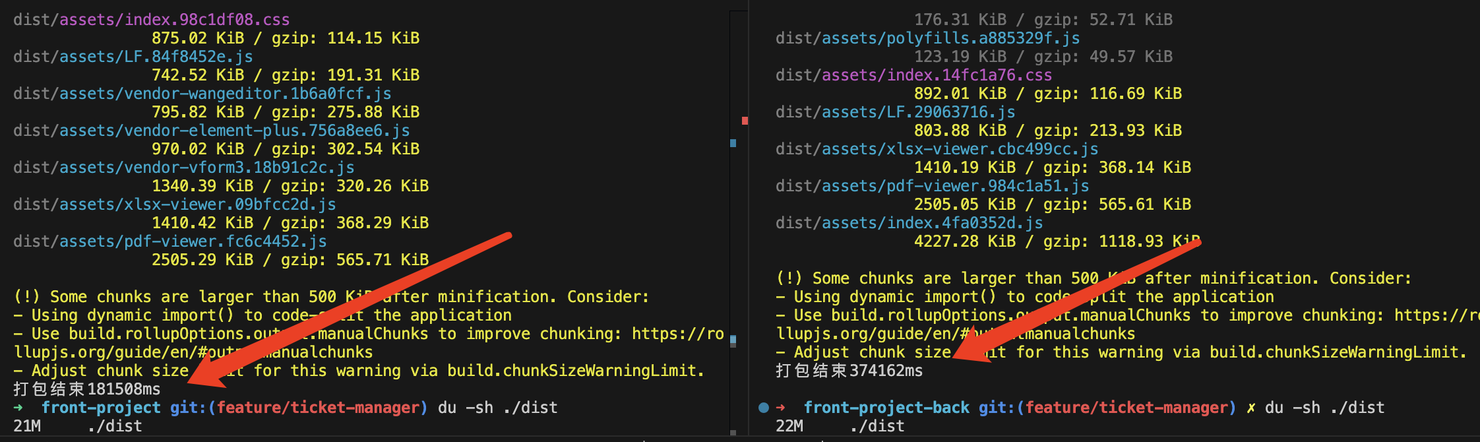This screenshot has width=1480, height=442.
Task: Open the pdf-viewer.984c1a51.js file path
Action: 932,186
